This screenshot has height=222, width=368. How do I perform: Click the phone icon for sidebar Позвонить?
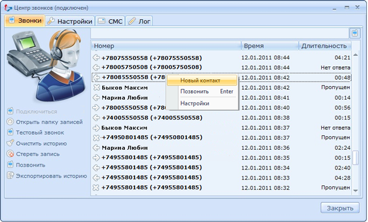(x=11, y=164)
